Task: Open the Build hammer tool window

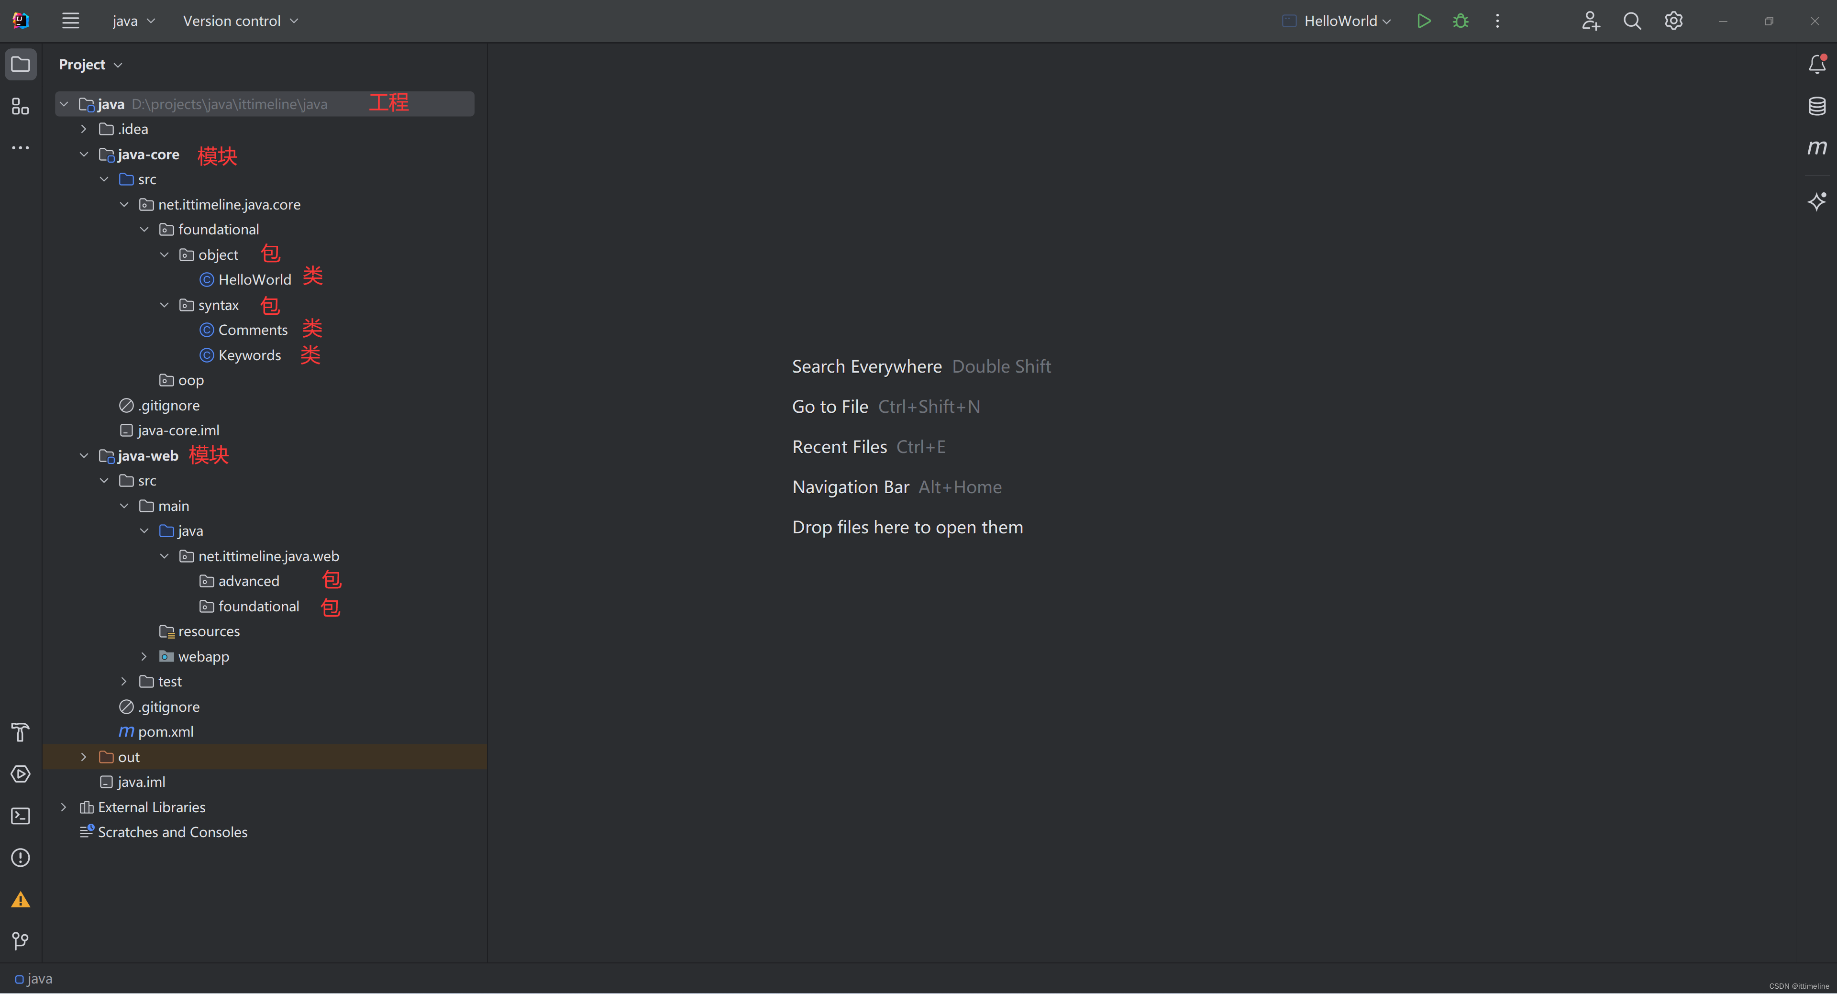Action: 21,732
